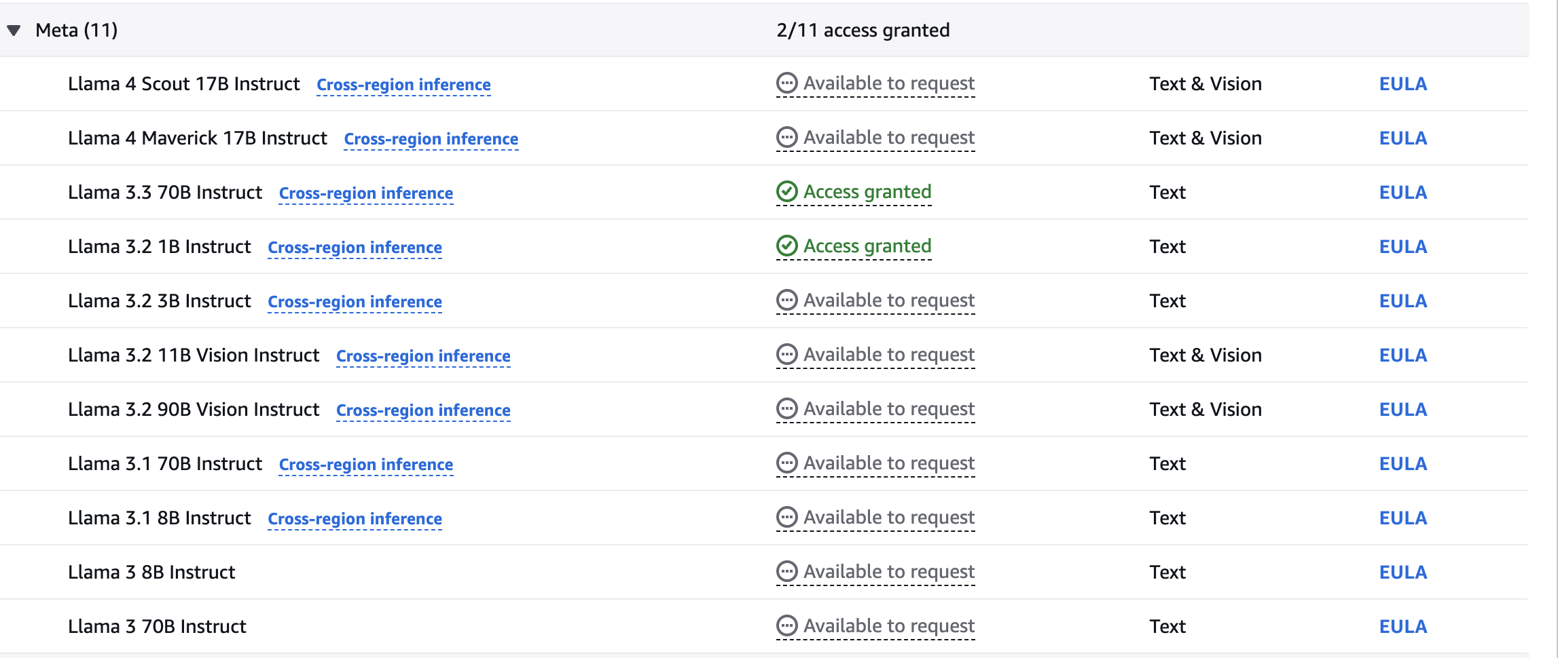Open EULA for Llama 3.1 70B Instruct
The width and height of the screenshot is (1558, 658).
coord(1403,464)
